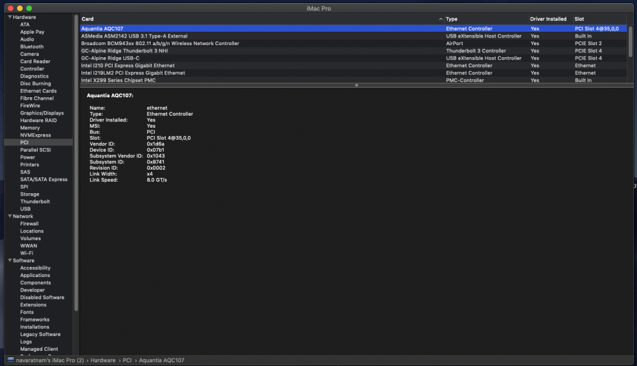
Task: Select Camera in the sidebar
Action: coord(29,54)
